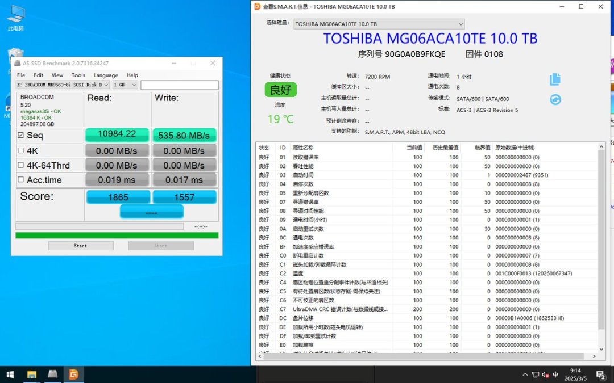Click the grayed Abort button

[x=161, y=246]
